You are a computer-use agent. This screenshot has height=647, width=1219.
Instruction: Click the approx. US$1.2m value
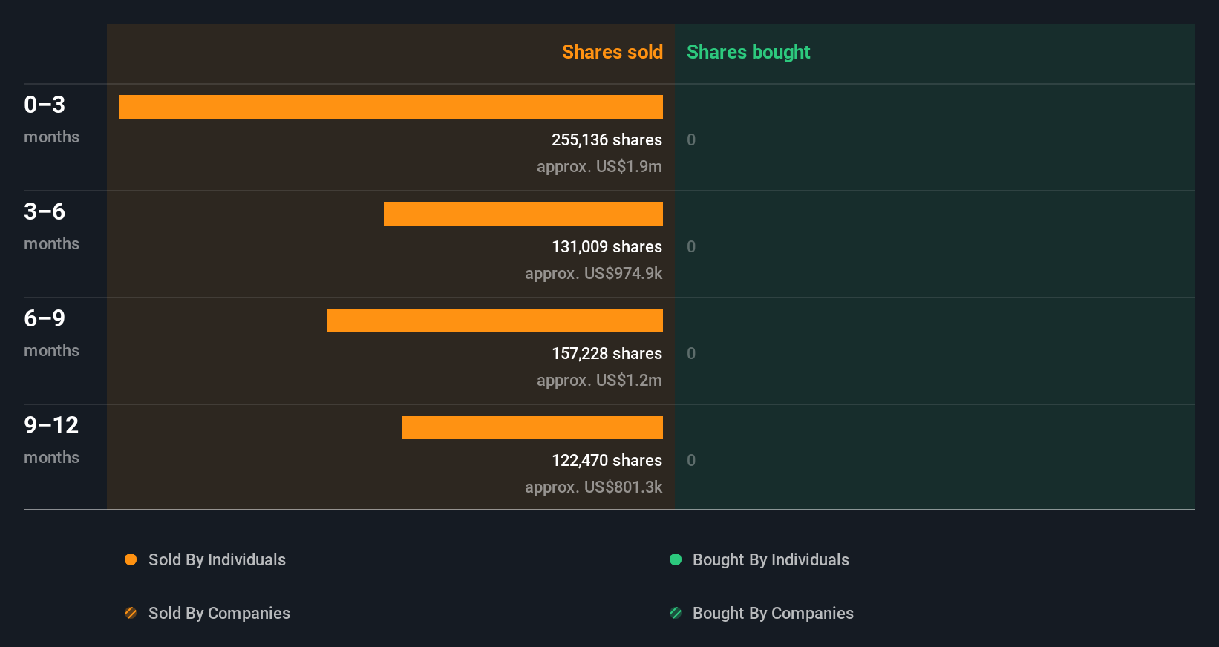coord(599,380)
